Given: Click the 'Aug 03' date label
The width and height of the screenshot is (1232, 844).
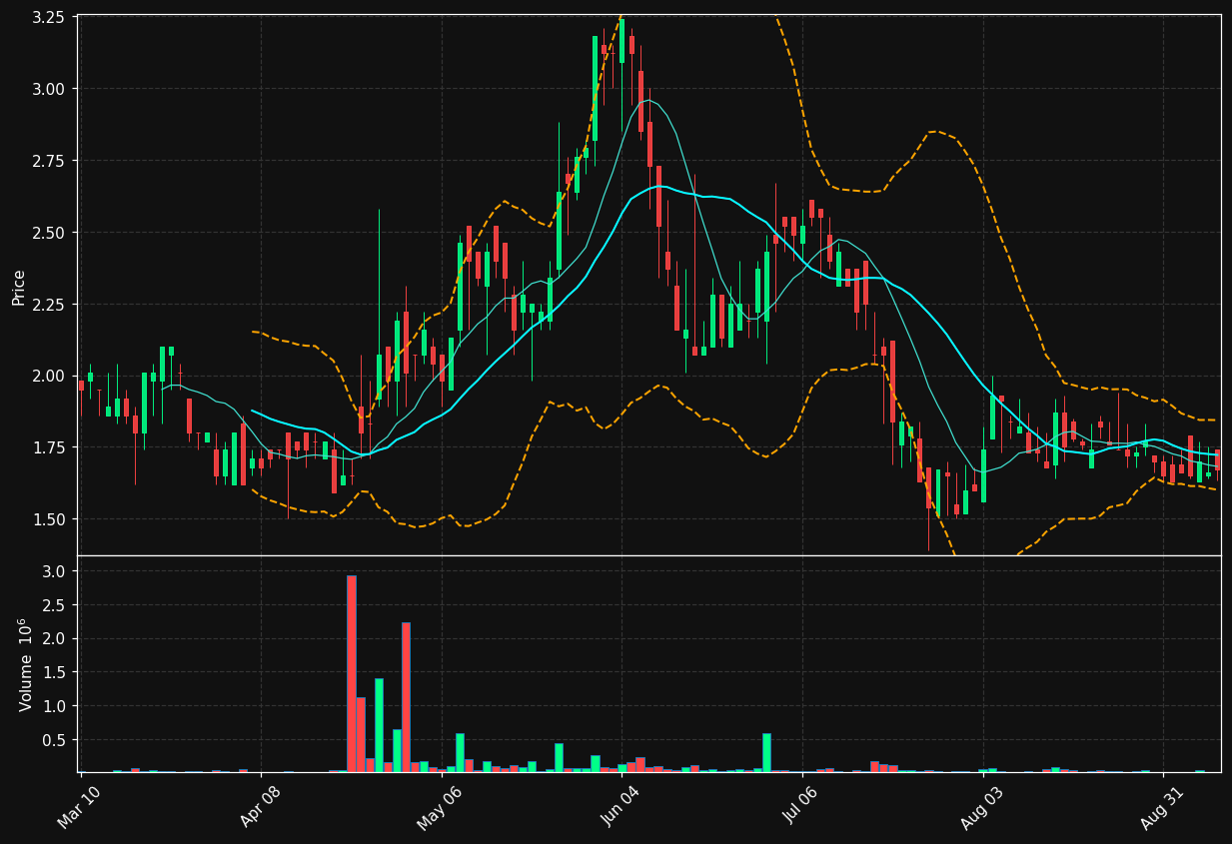Looking at the screenshot, I should pos(981,807).
